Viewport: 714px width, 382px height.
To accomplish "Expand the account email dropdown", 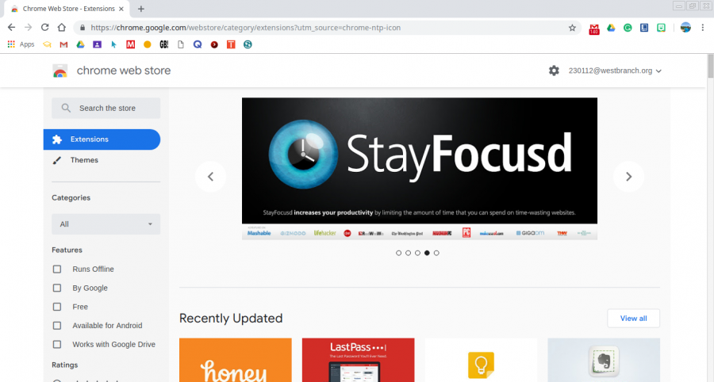I will tap(615, 71).
